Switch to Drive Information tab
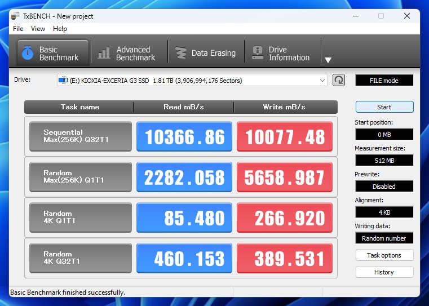The height and width of the screenshot is (306, 429). click(x=282, y=53)
